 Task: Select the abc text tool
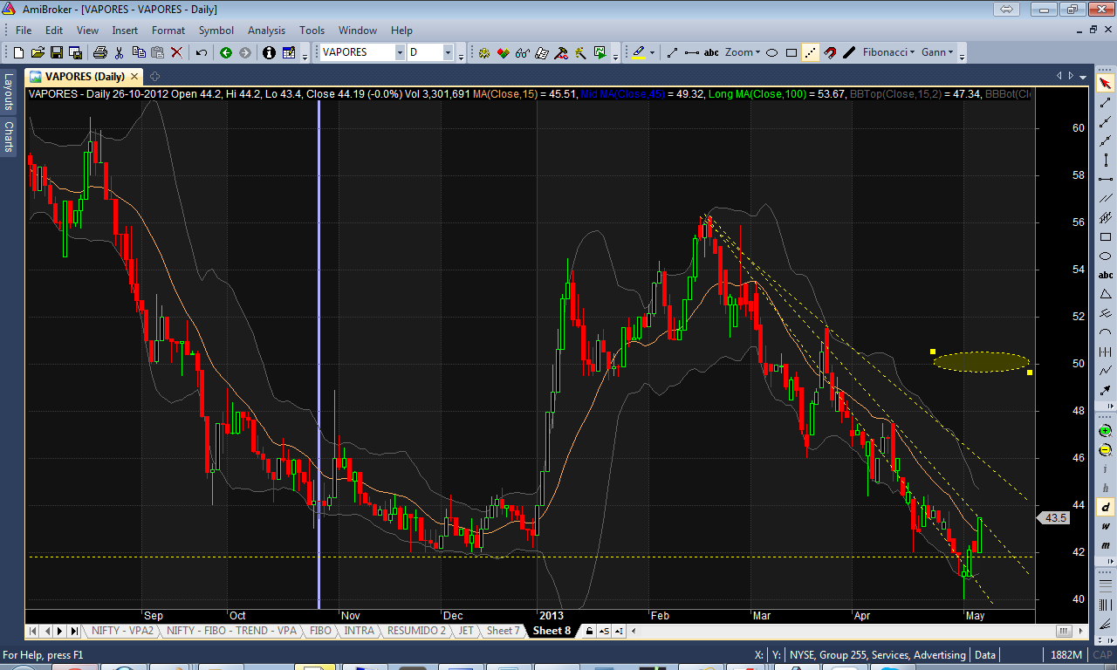711,52
